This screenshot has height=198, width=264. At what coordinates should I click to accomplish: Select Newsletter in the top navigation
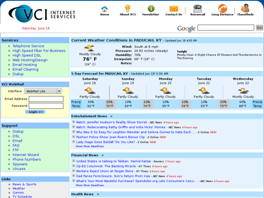click(151, 15)
